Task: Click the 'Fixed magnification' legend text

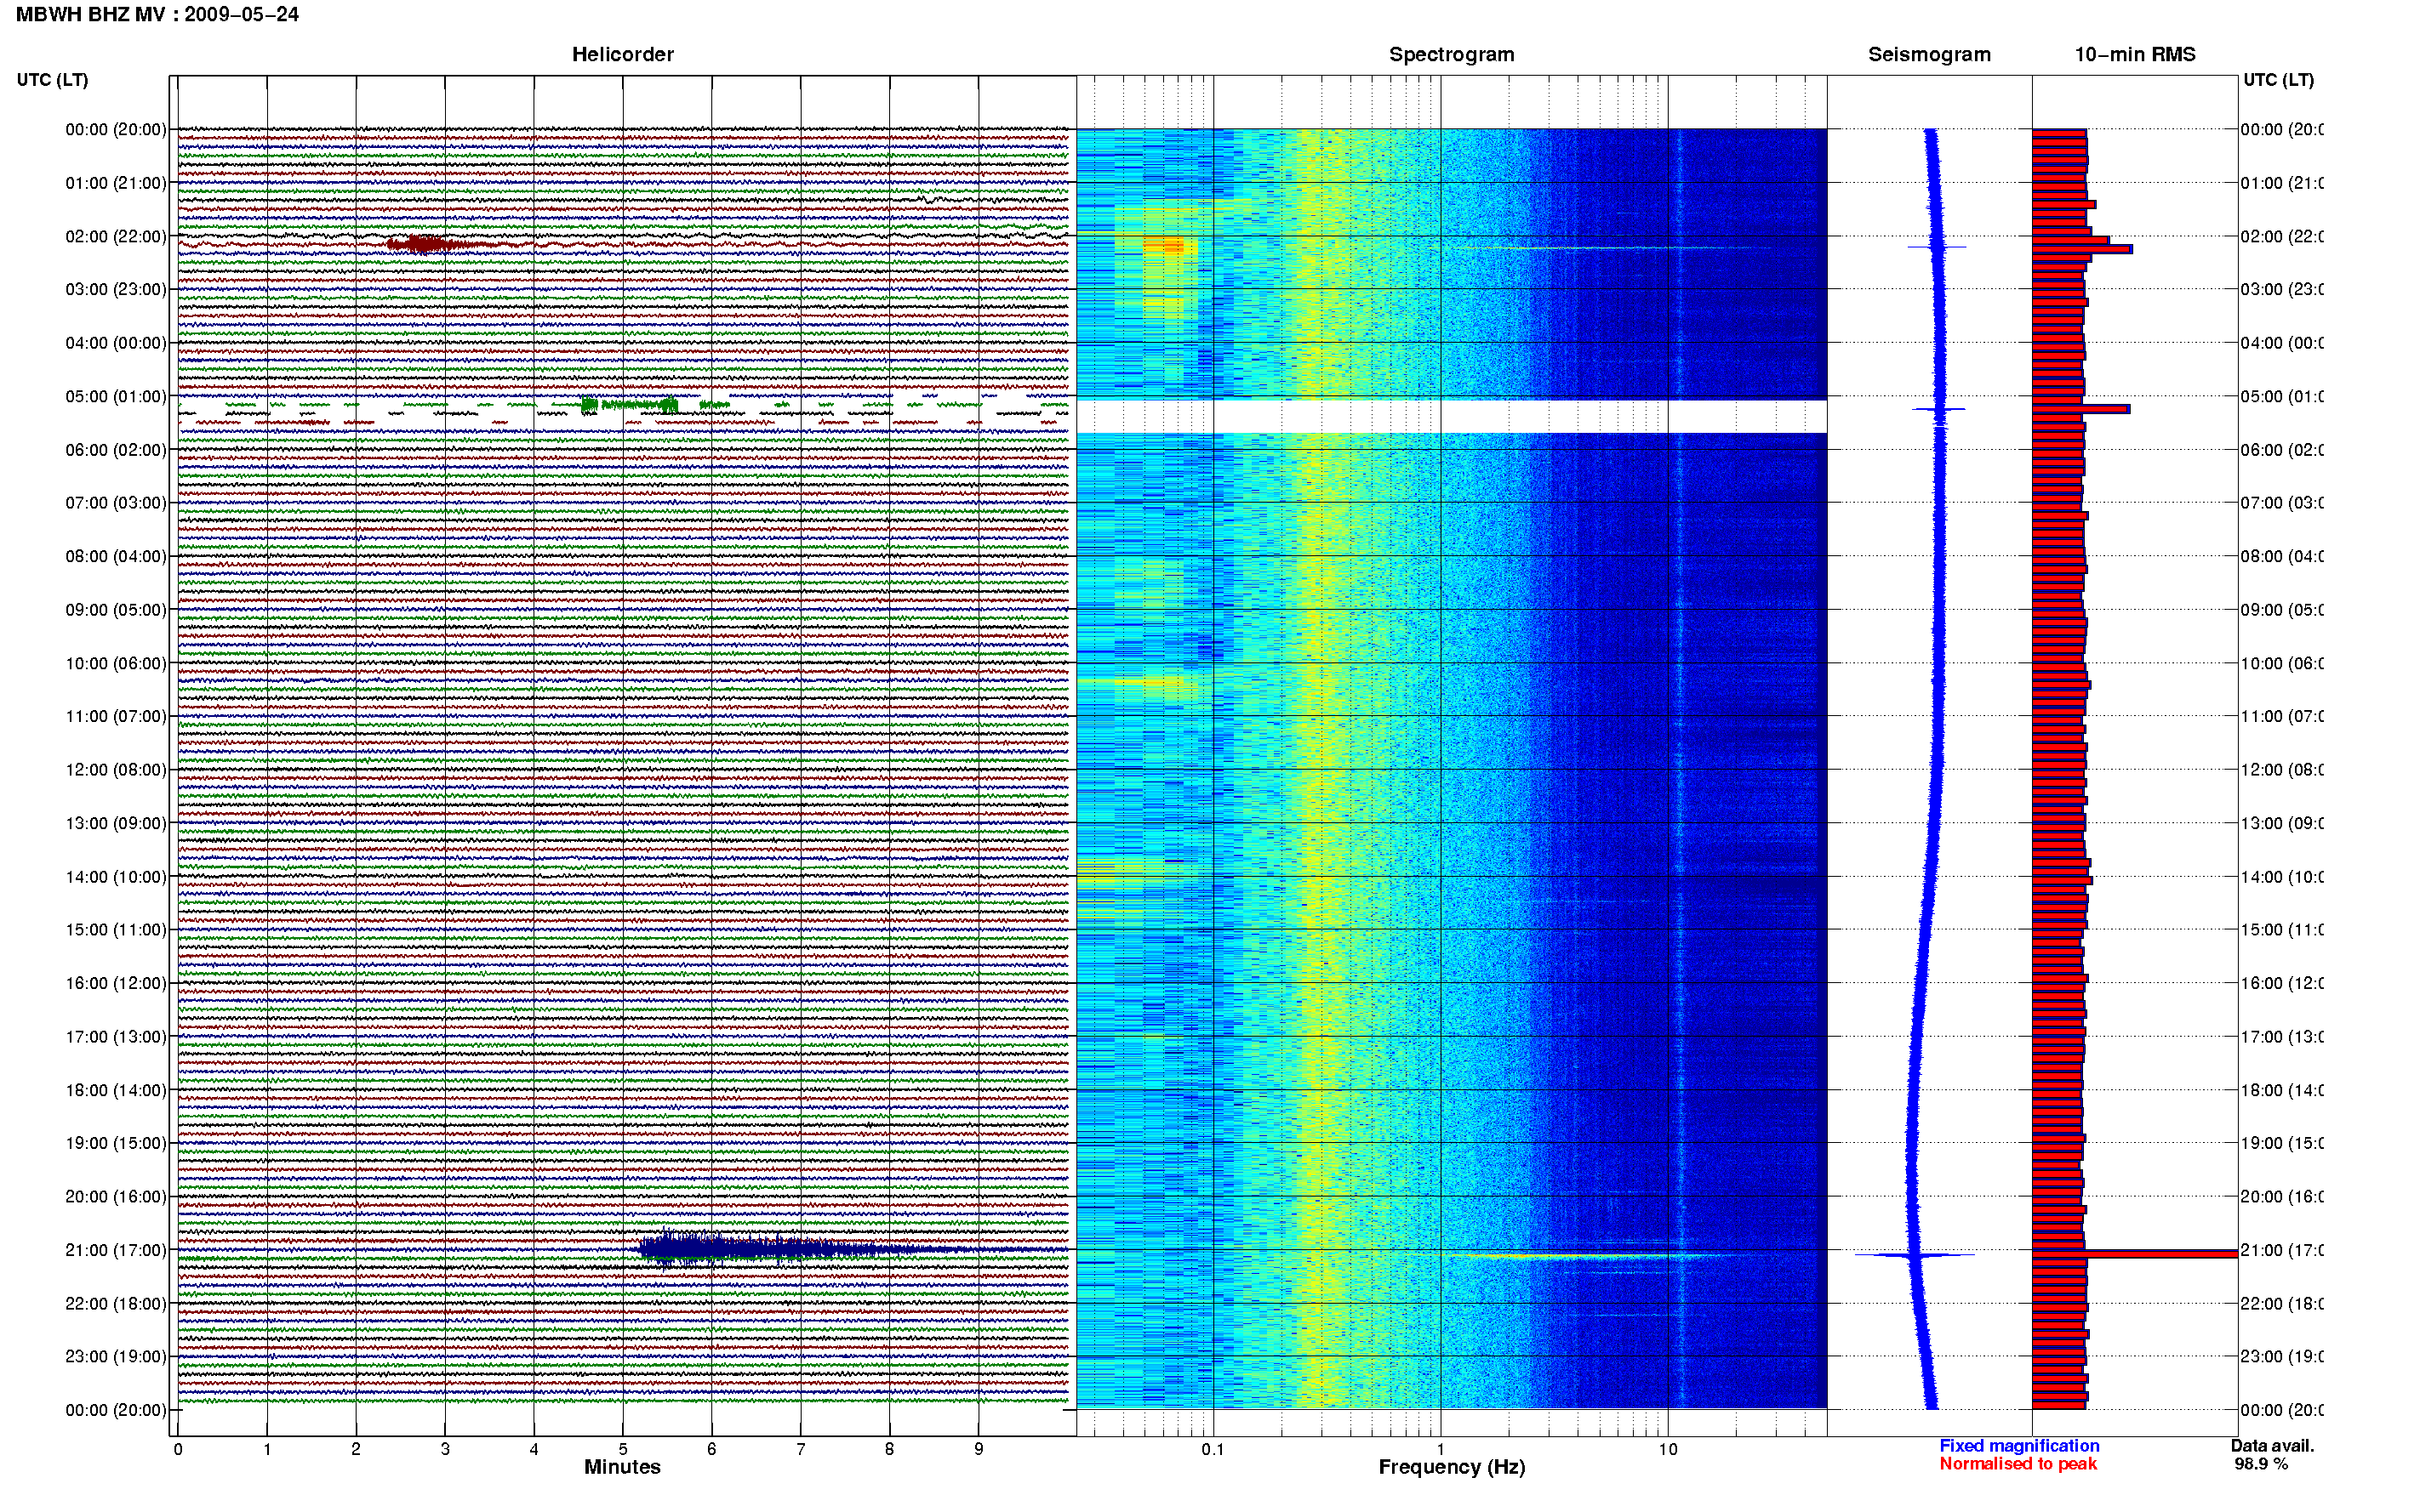Action: coord(2019,1446)
